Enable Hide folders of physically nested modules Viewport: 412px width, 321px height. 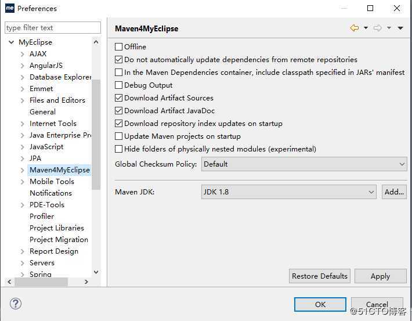(x=118, y=149)
